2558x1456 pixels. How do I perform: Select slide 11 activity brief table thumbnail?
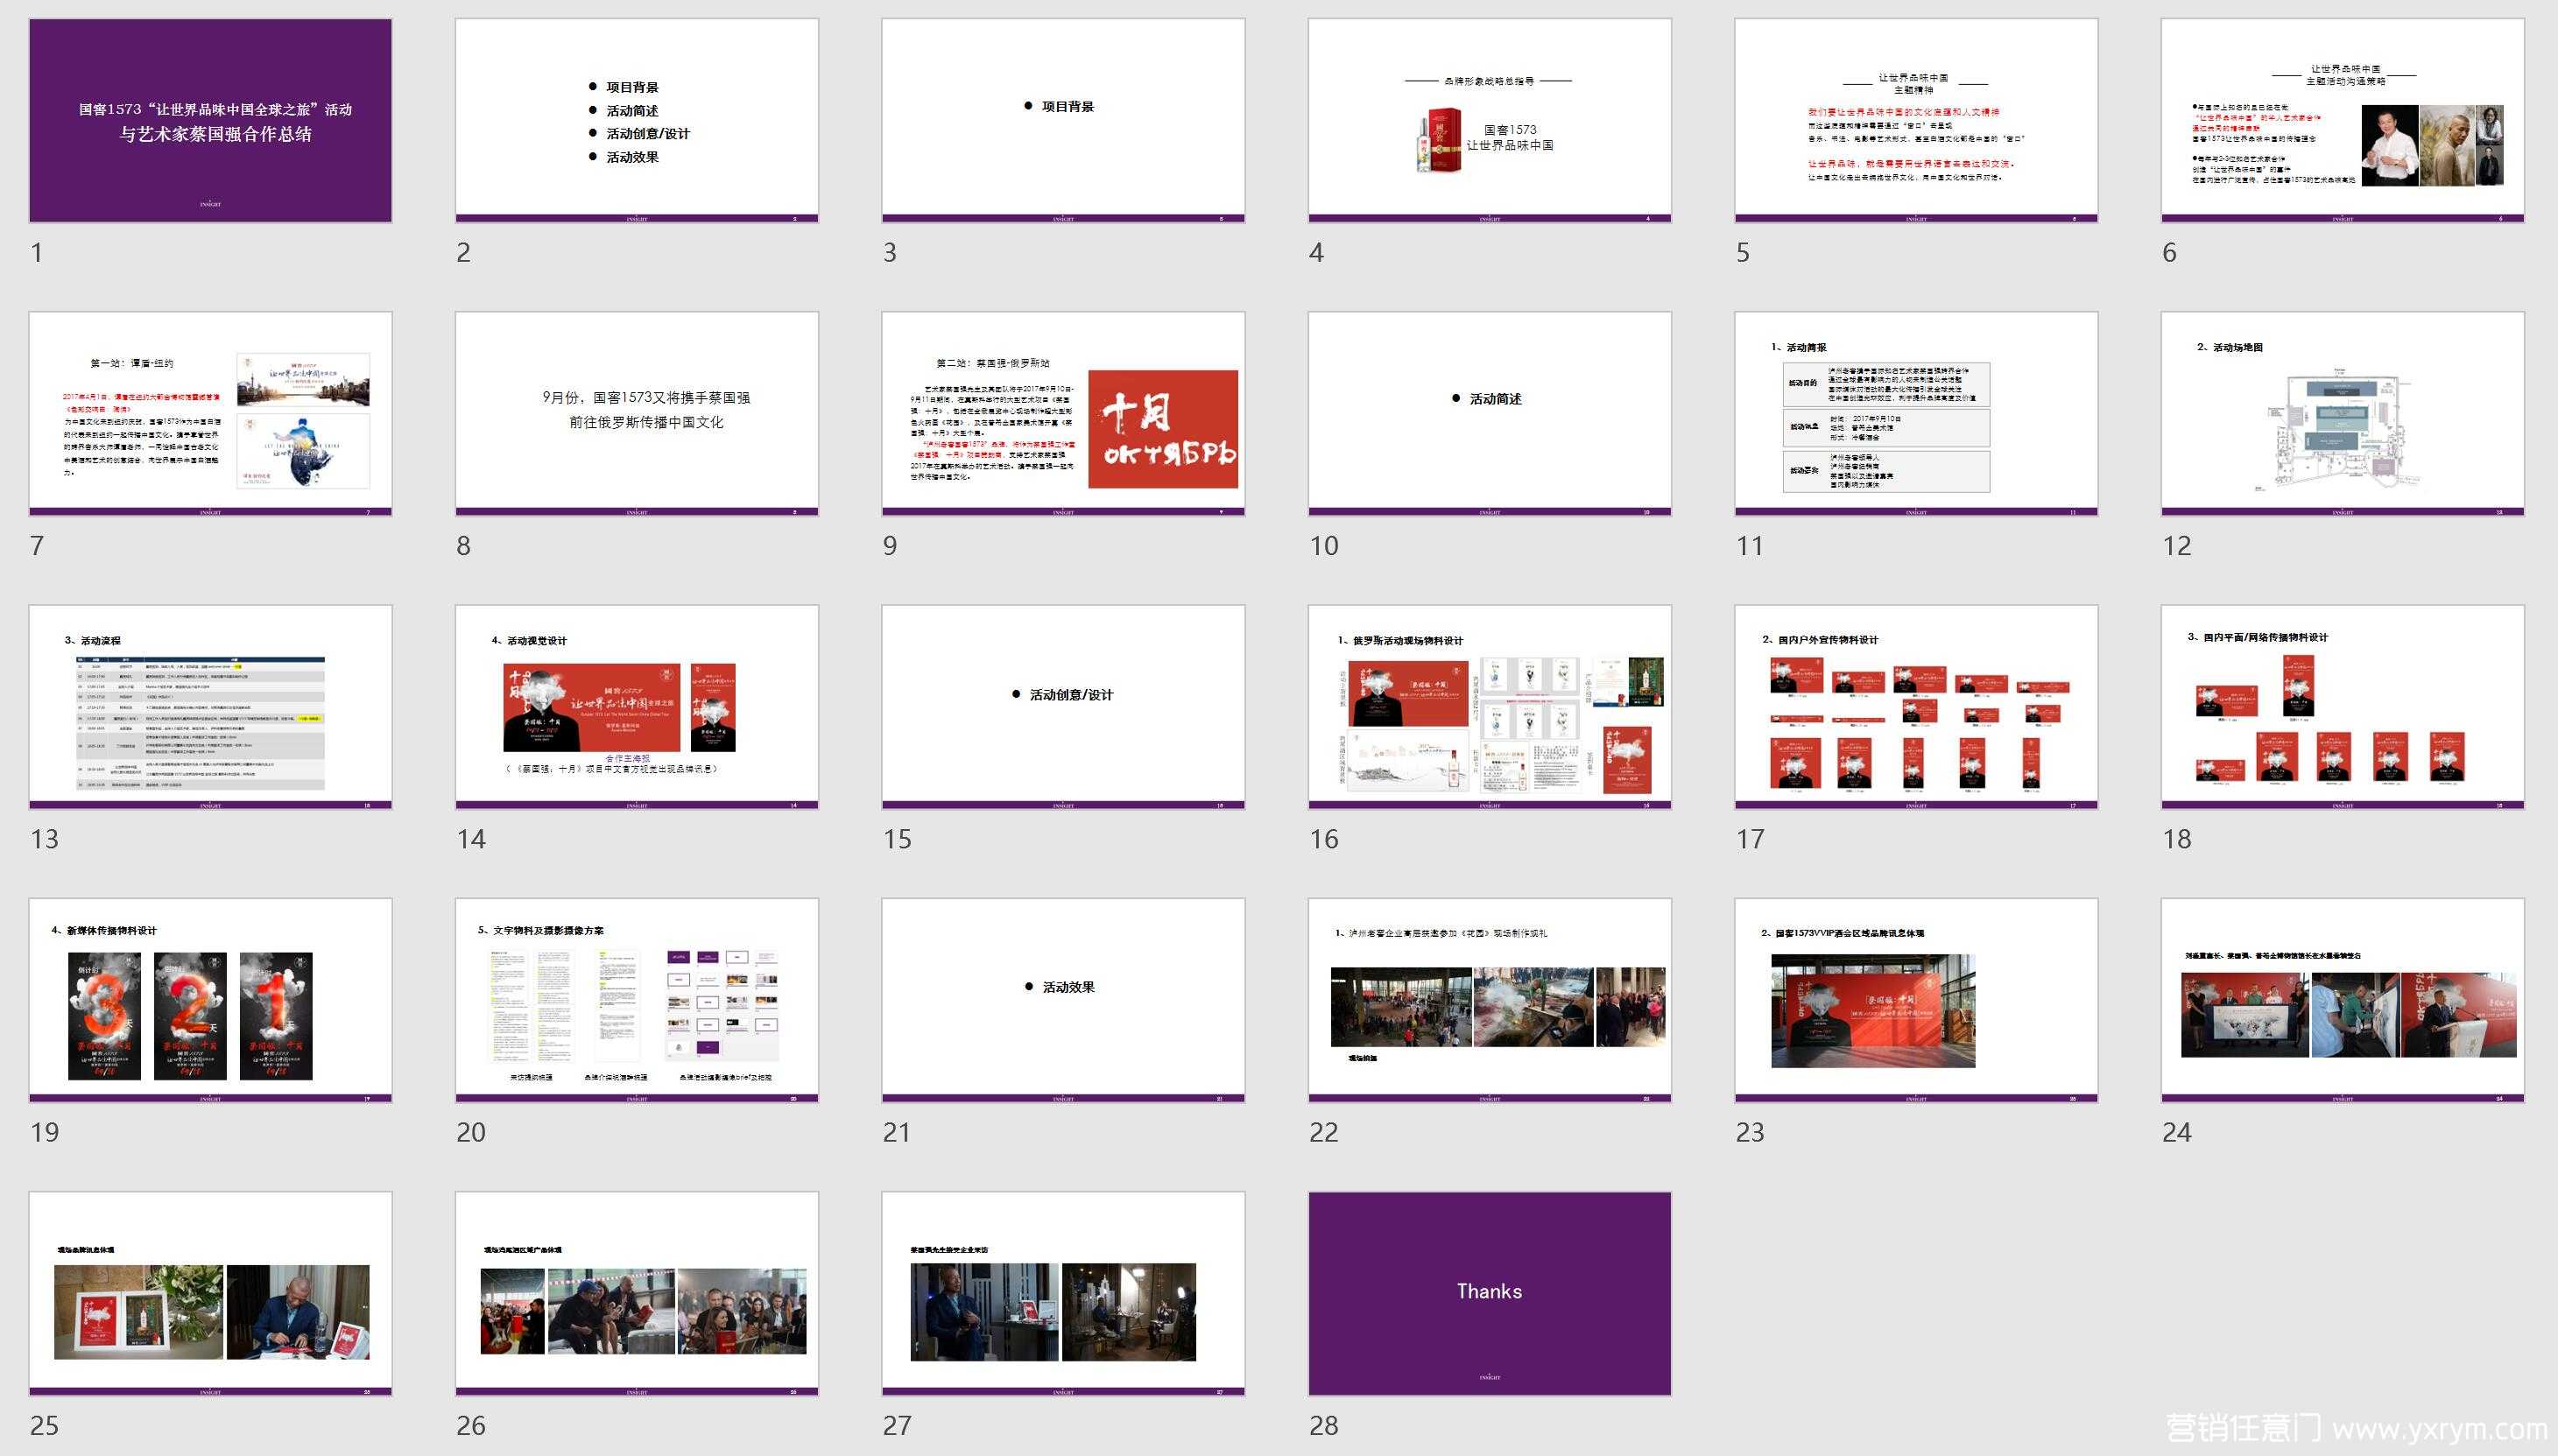1916,413
